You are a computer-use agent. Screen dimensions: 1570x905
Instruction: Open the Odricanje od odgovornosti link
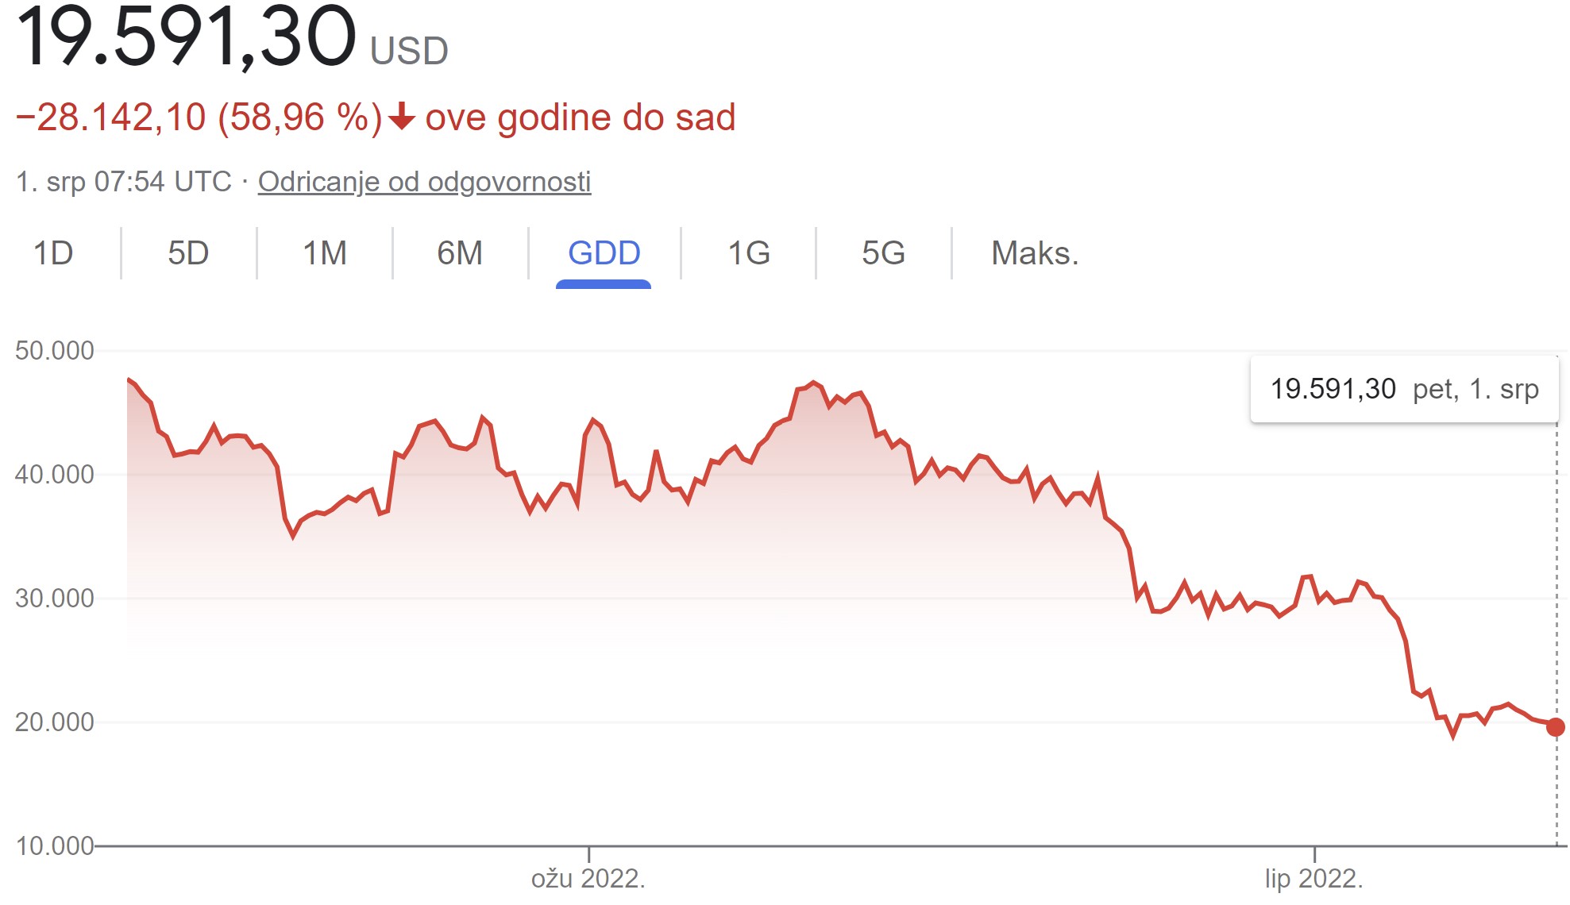pyautogui.click(x=424, y=182)
